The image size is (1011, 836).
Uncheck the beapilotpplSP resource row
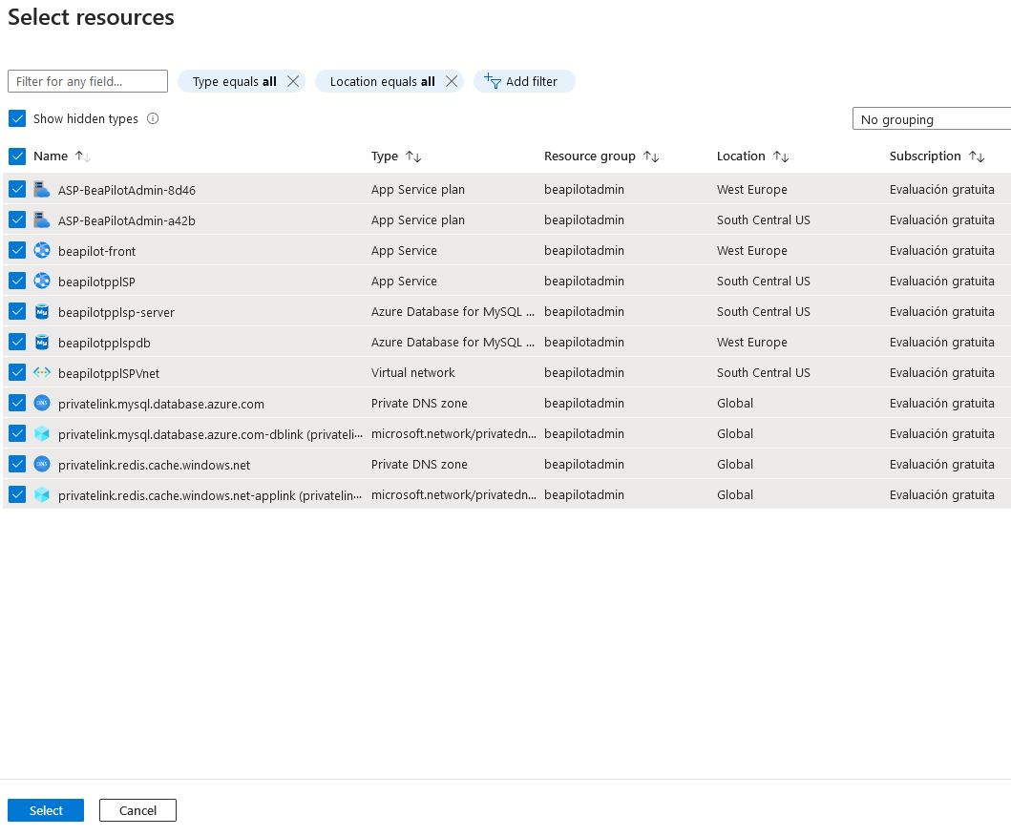point(16,281)
